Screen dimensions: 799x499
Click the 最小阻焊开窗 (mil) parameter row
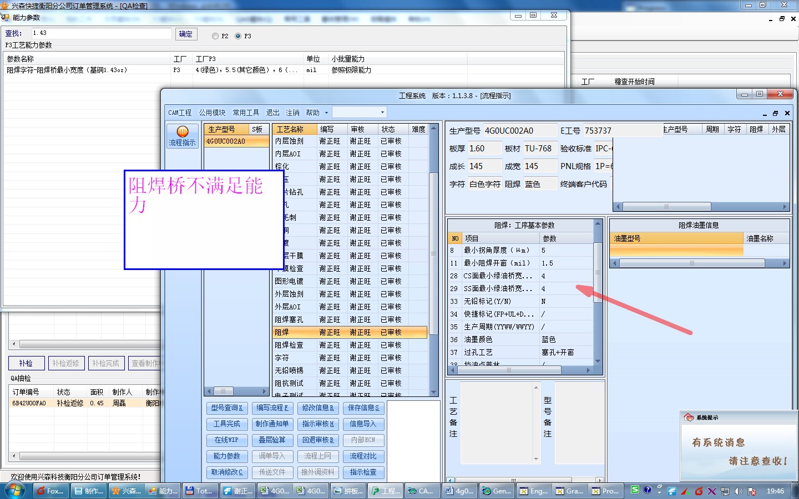(x=520, y=263)
